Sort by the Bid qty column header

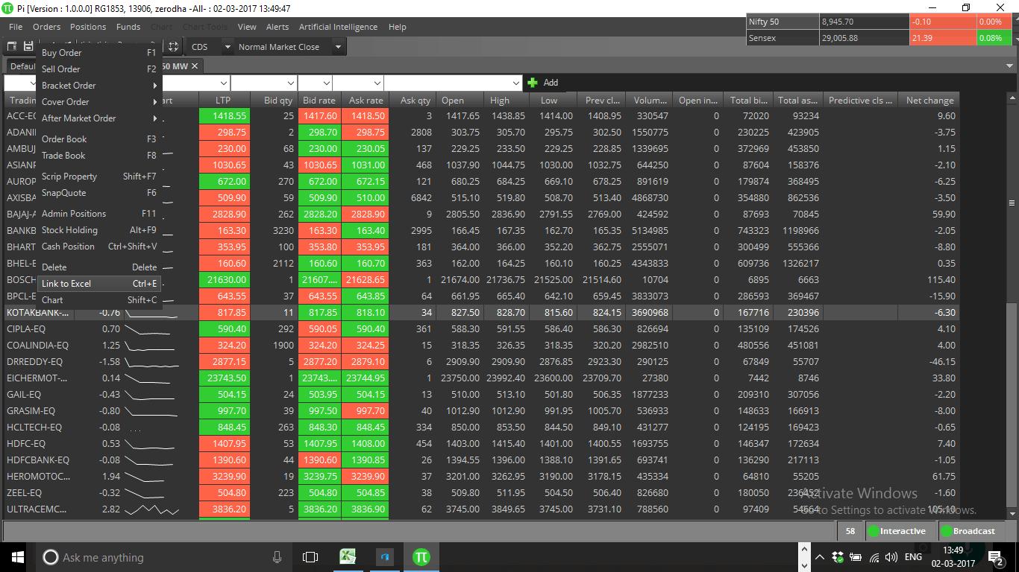coord(273,101)
